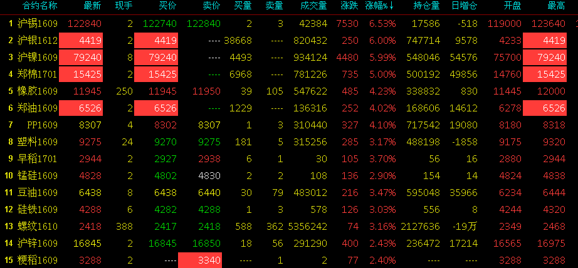Image resolution: width=578 pixels, height=268 pixels.
Task: Click the 最高 column header
Action: click(x=557, y=6)
